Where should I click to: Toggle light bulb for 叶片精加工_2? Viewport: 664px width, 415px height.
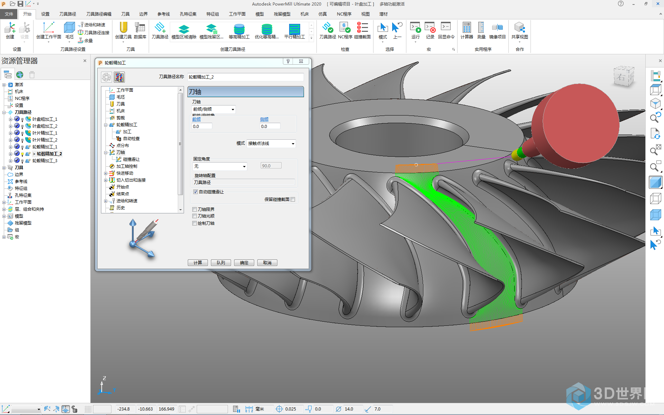tap(22, 140)
